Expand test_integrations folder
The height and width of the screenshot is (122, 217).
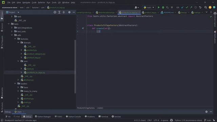pyautogui.click(x=12, y=28)
